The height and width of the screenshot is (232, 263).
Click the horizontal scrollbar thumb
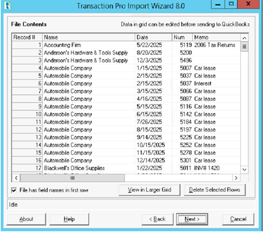click(x=73, y=178)
